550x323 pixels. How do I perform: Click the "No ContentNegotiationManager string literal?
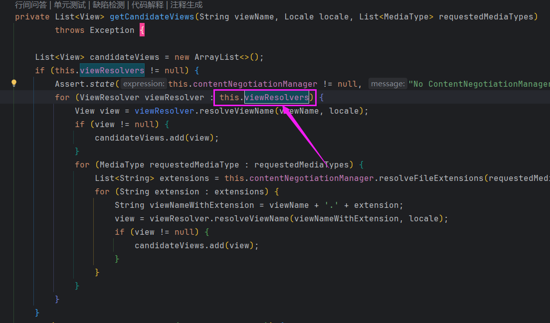[x=479, y=84]
